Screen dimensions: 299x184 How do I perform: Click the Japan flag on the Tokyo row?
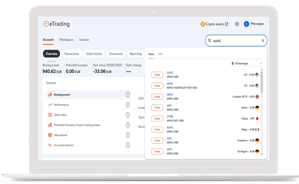tap(257, 118)
